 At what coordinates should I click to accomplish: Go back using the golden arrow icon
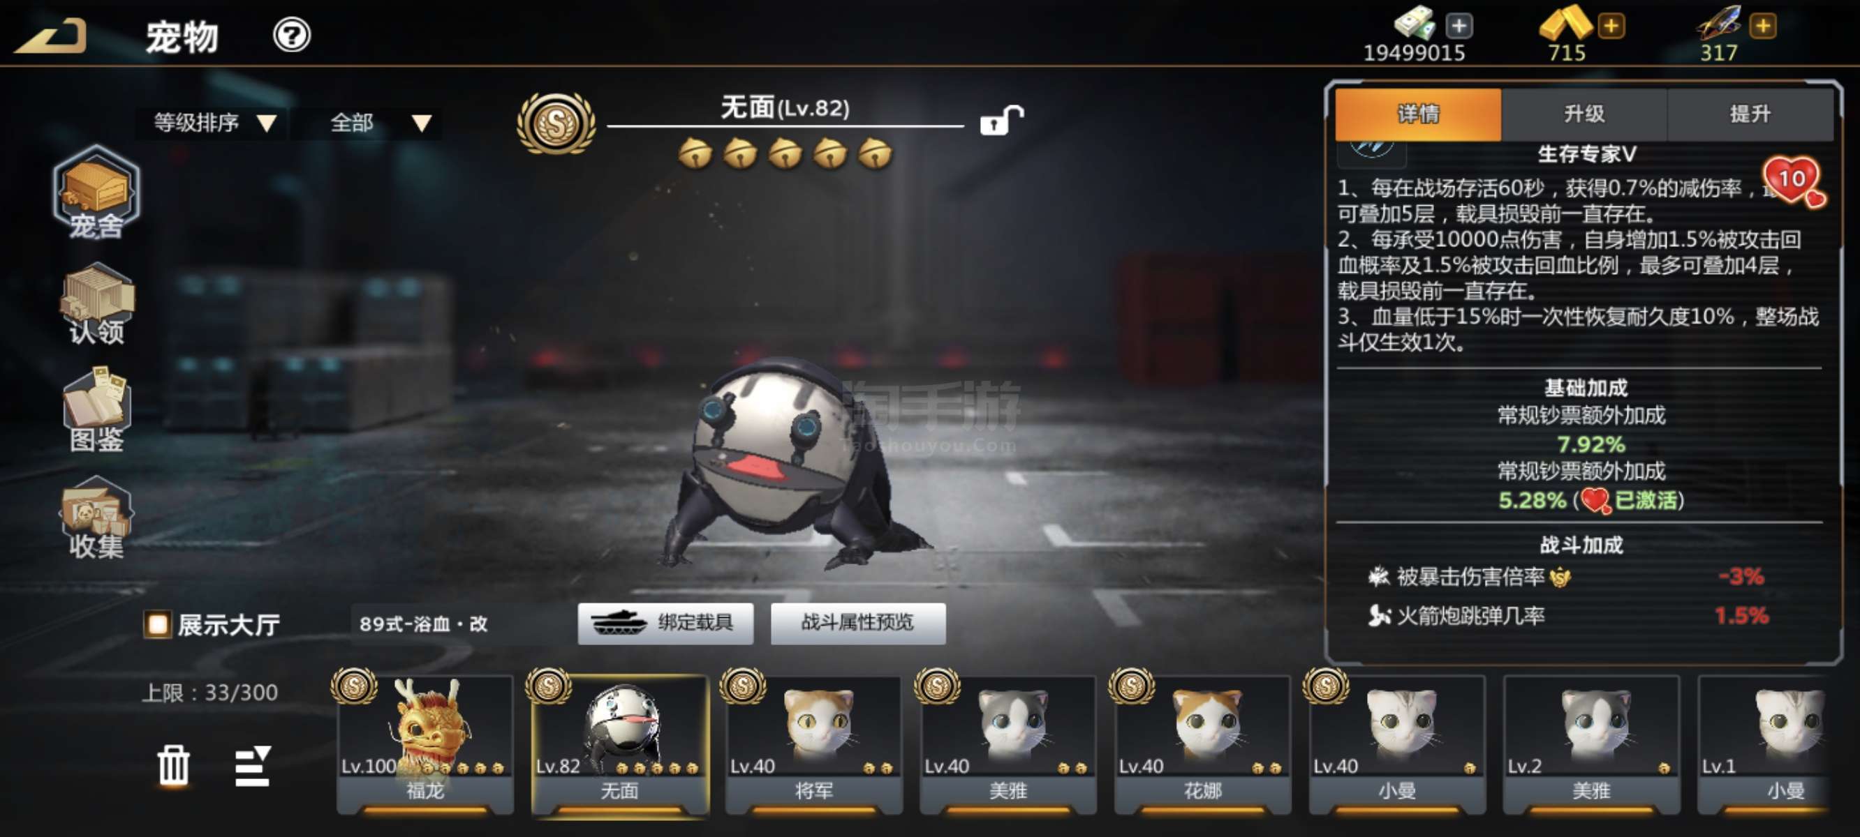tap(52, 36)
